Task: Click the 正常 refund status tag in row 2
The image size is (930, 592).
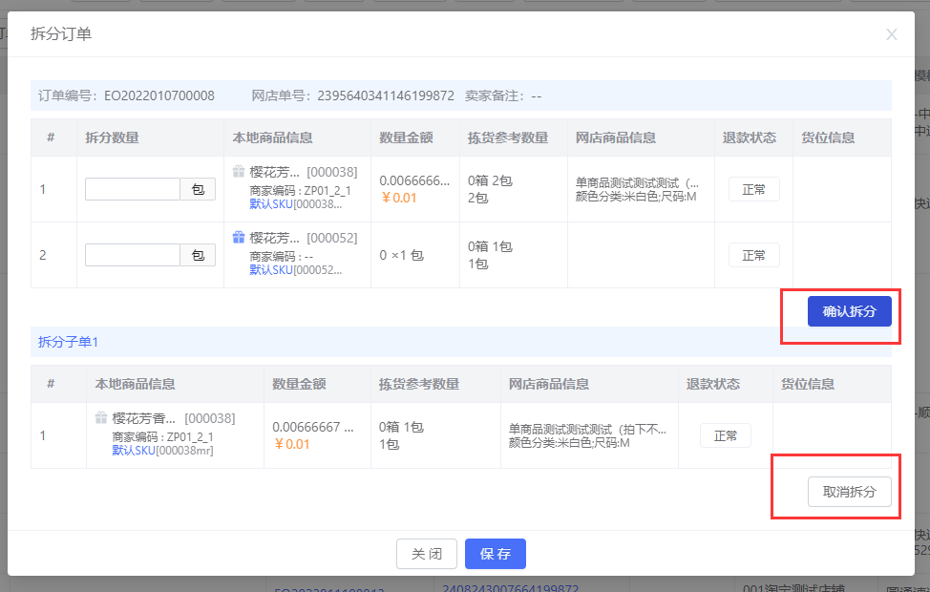Action: tap(754, 255)
